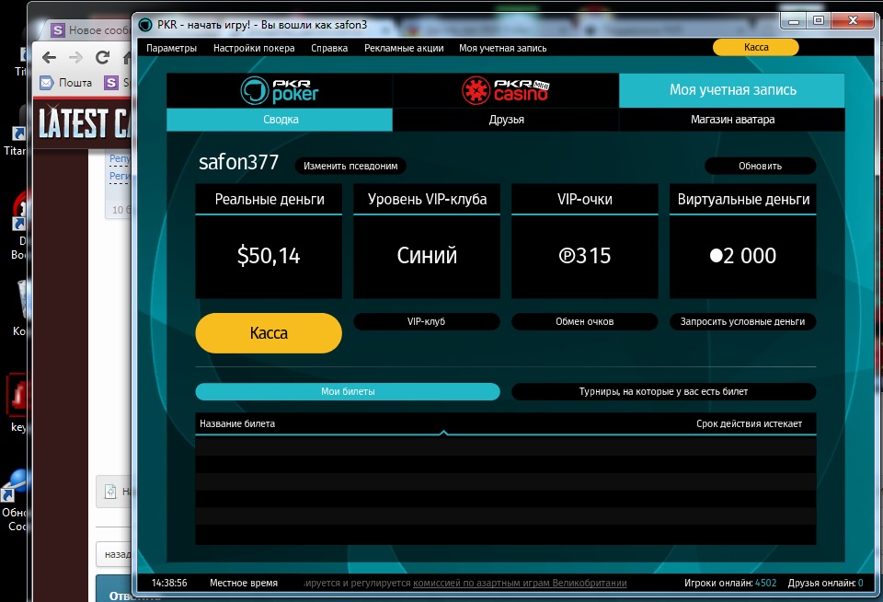Click the Игроки онлайн count 4502
883x602 pixels.
click(765, 583)
